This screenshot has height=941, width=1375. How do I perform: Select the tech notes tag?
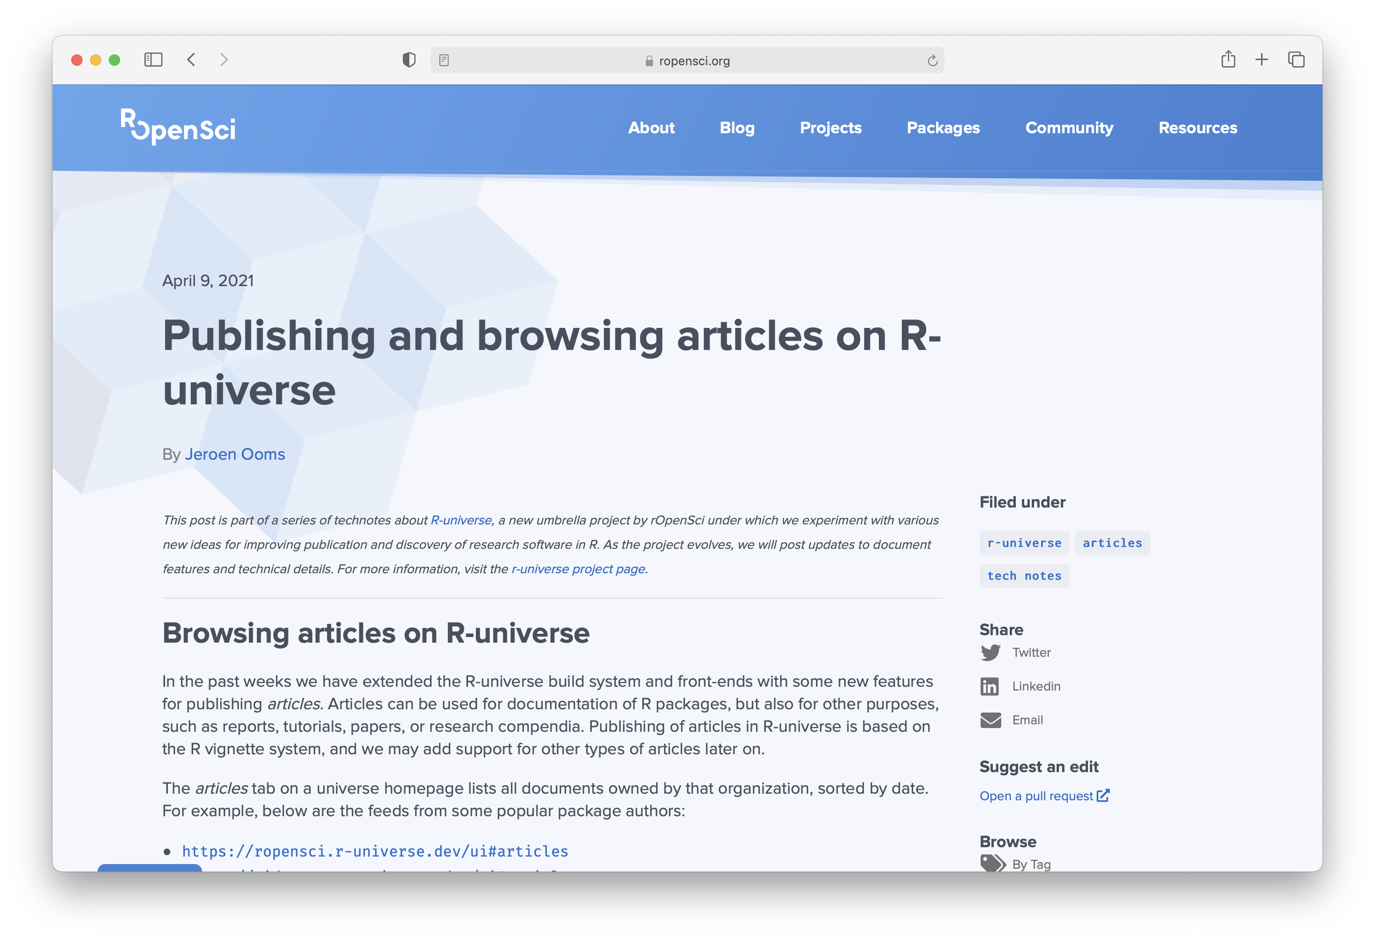click(x=1024, y=576)
